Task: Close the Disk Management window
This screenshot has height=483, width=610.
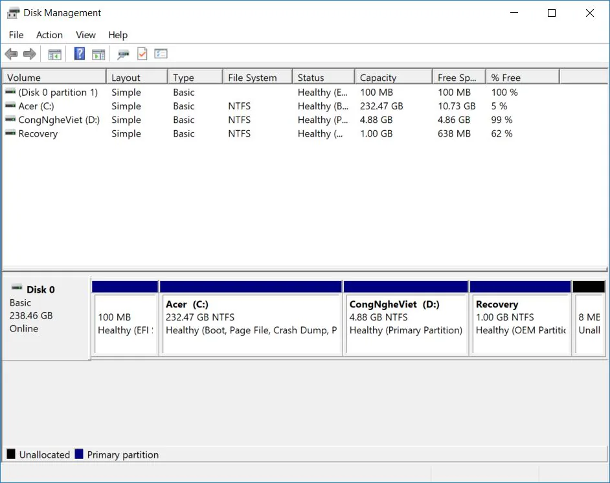Action: [x=590, y=13]
